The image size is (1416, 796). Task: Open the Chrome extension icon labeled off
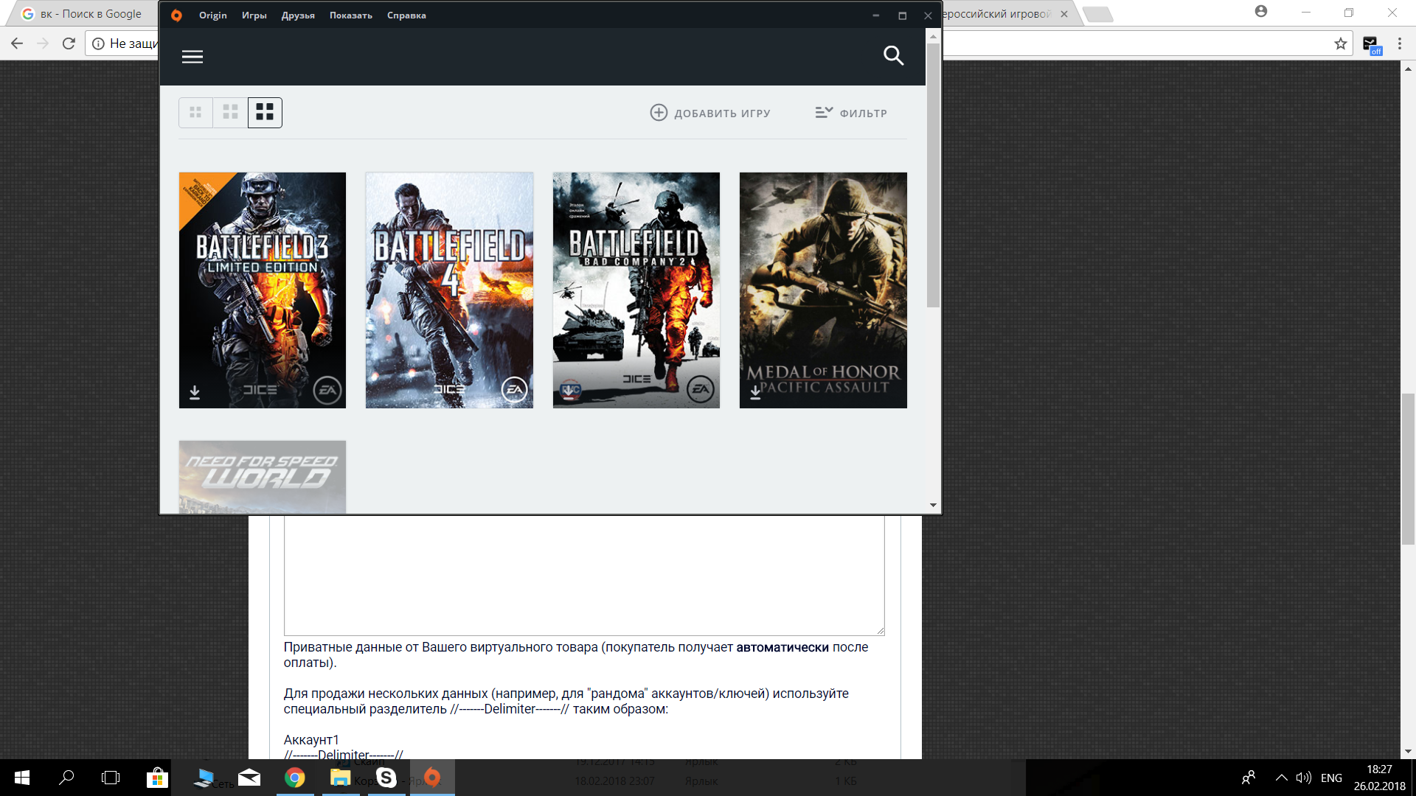(x=1371, y=45)
